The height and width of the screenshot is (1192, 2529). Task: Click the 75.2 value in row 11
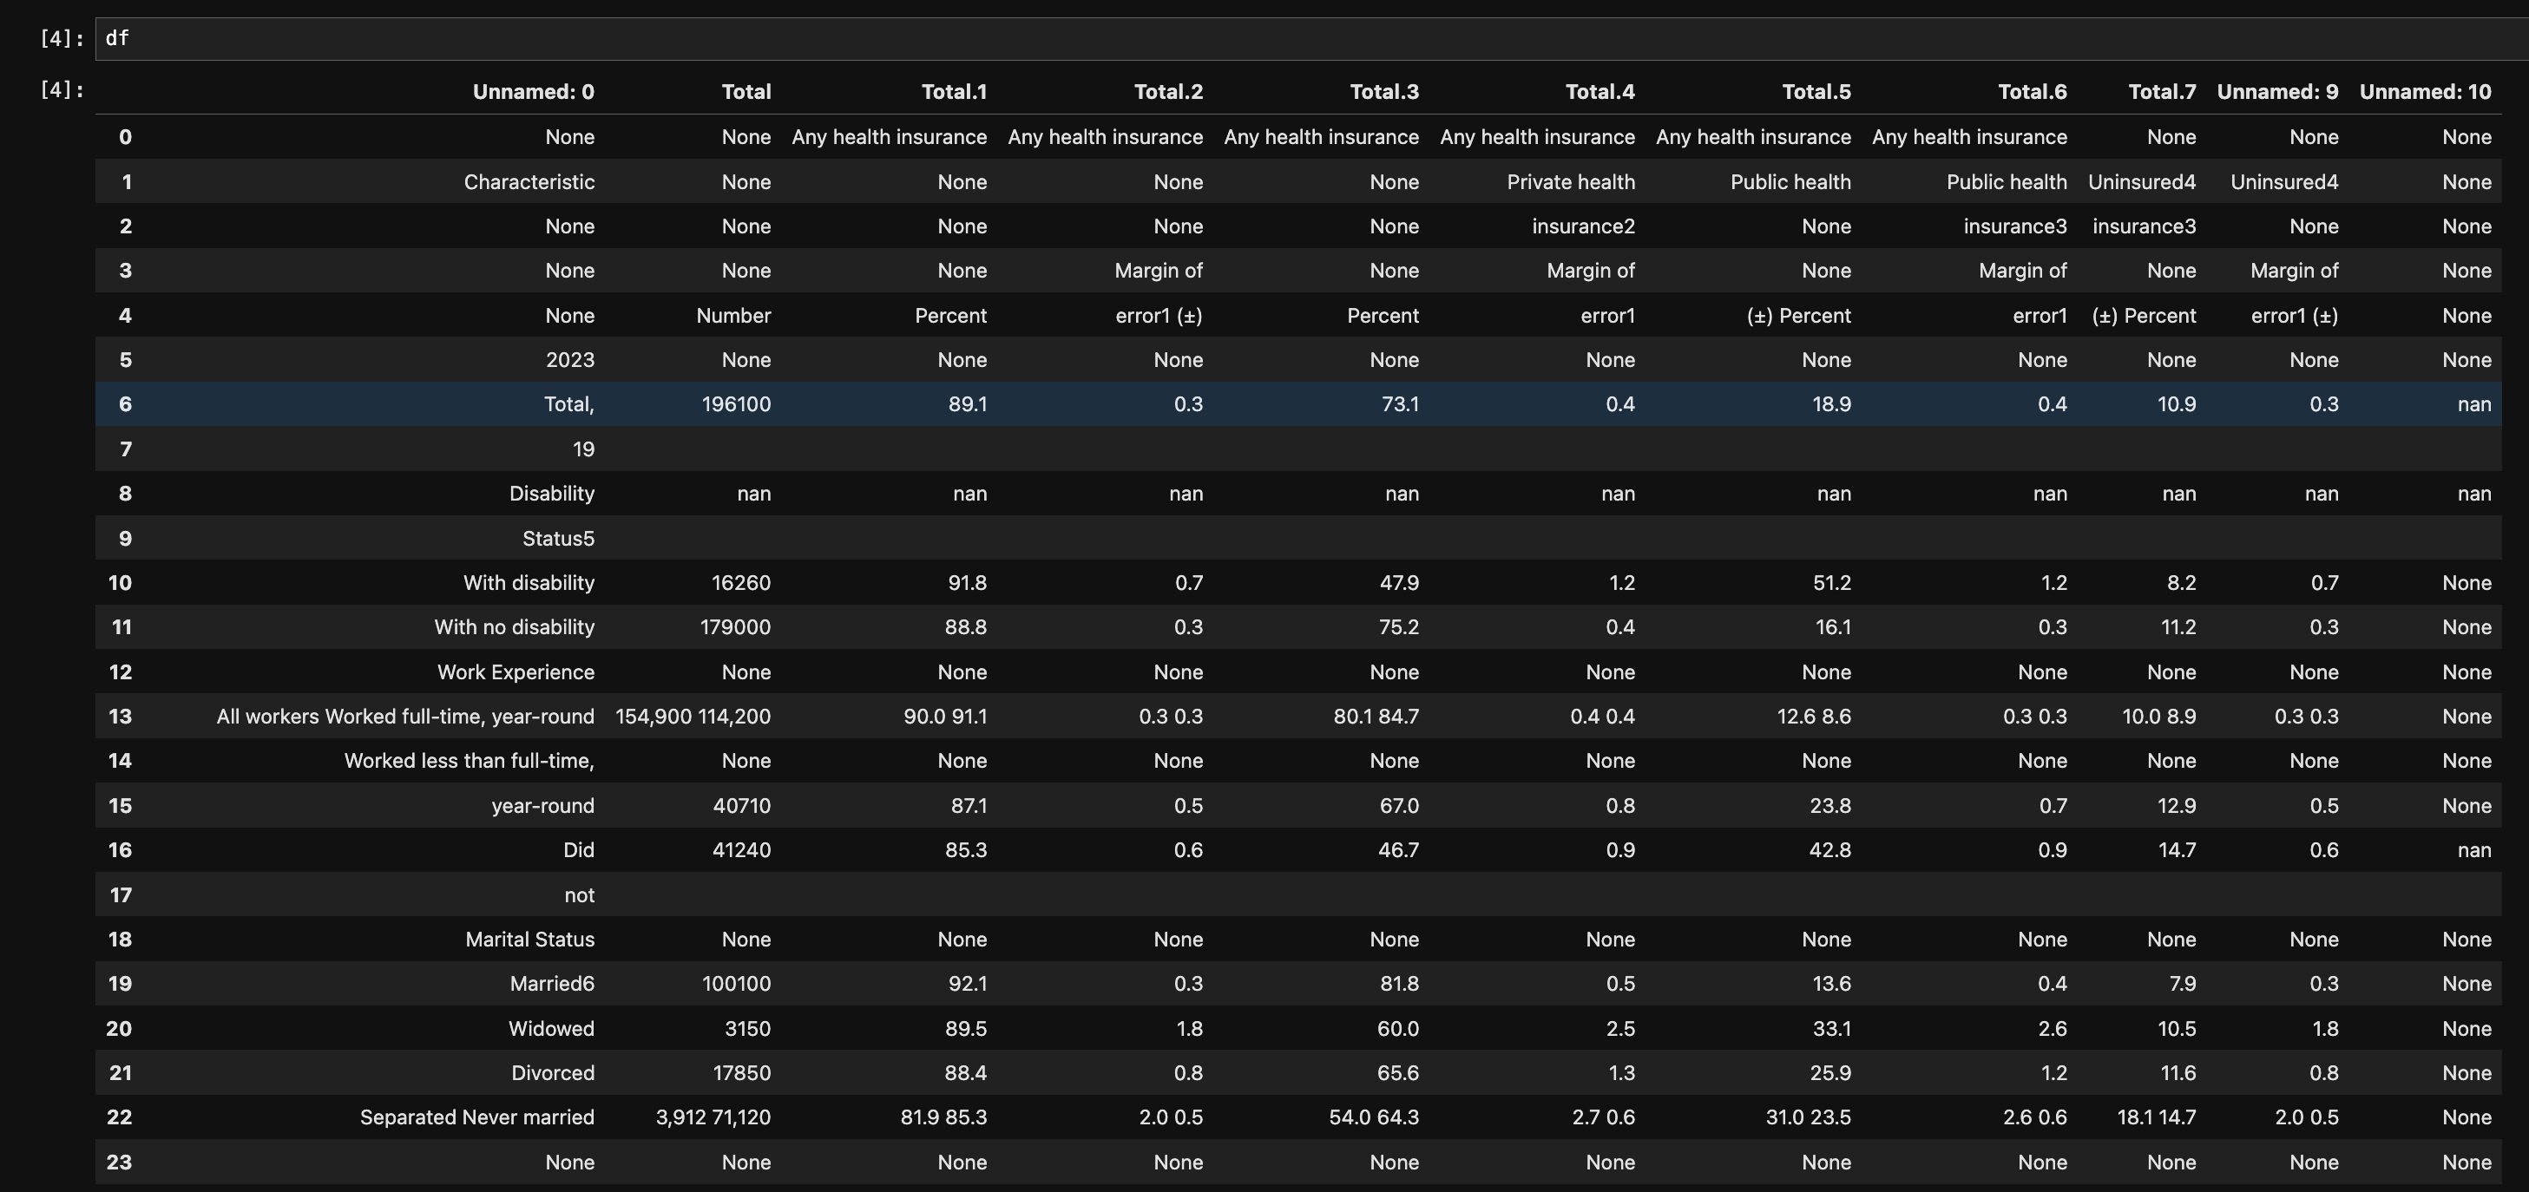1399,627
